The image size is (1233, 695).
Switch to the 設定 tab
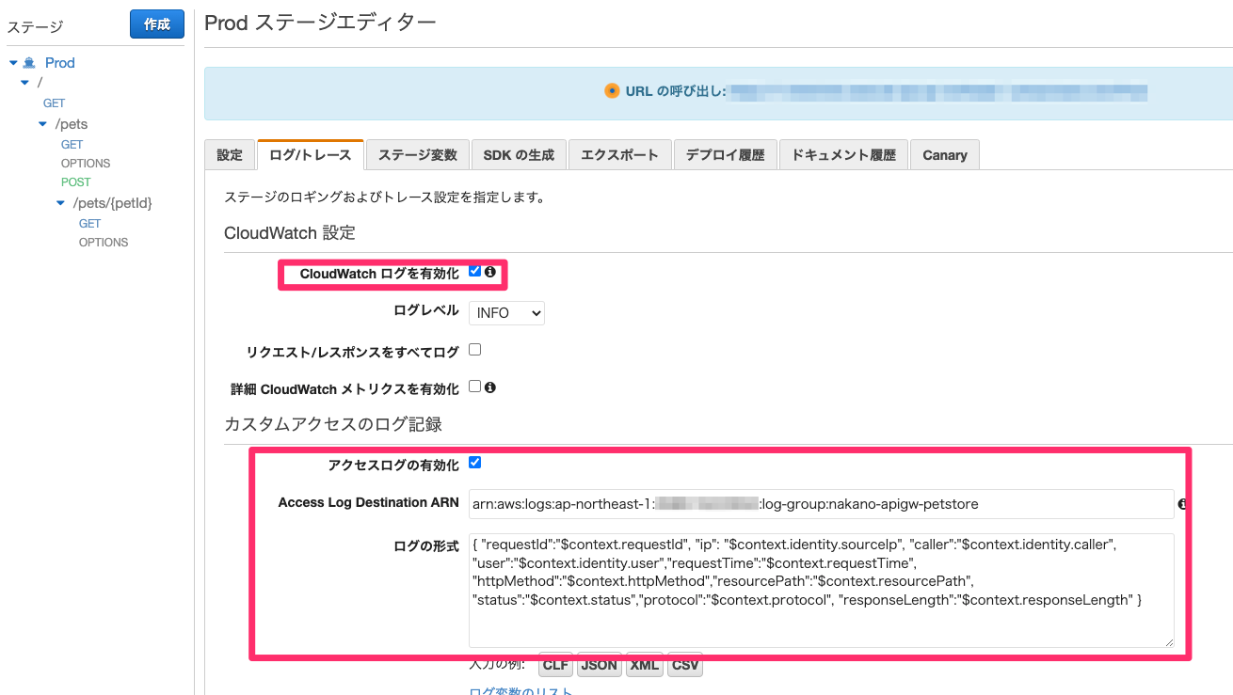pos(230,155)
